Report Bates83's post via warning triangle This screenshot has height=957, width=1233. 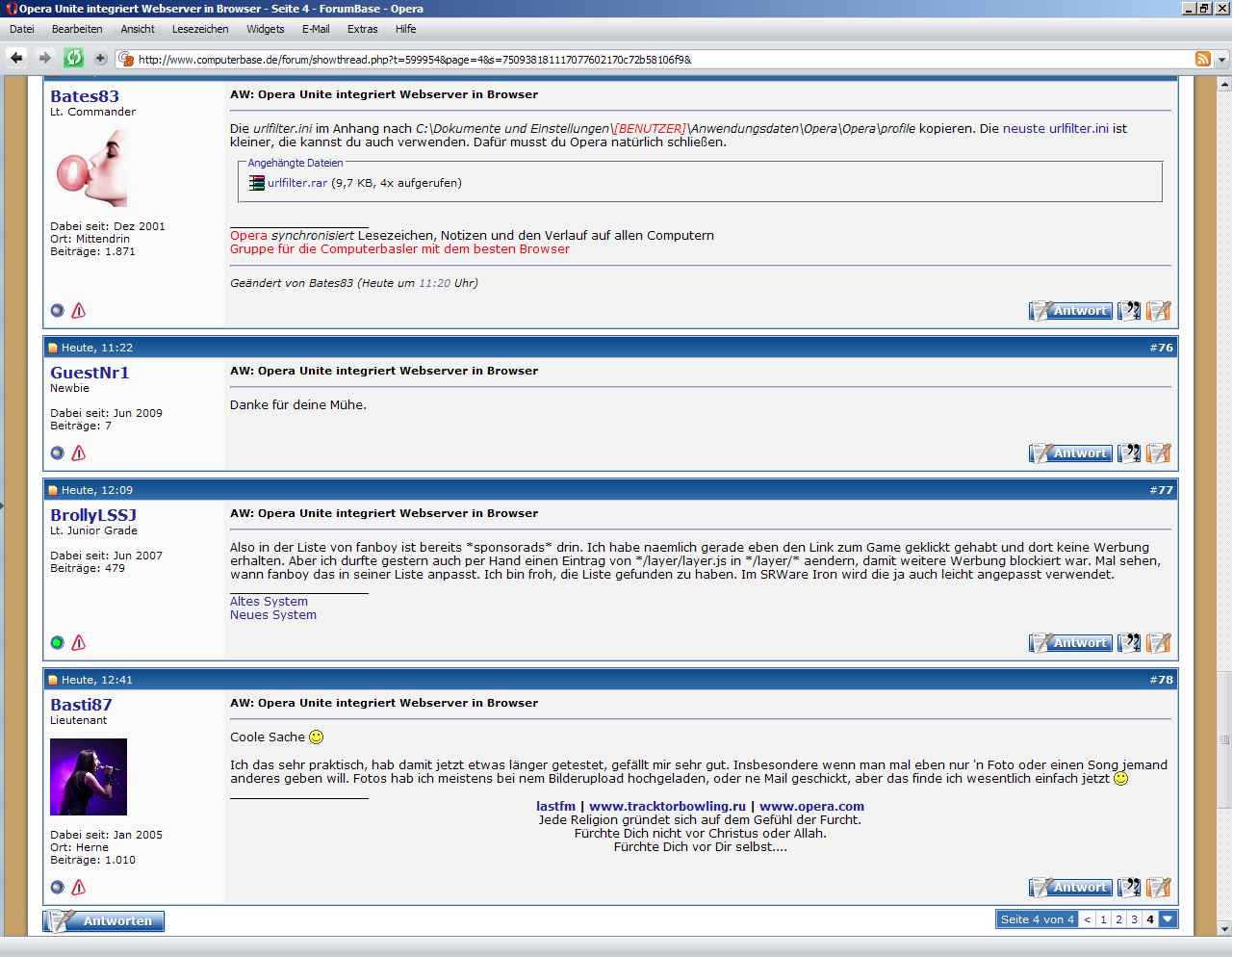(79, 310)
